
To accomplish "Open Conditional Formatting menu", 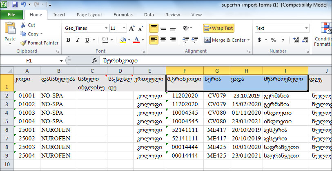I will (x=323, y=34).
